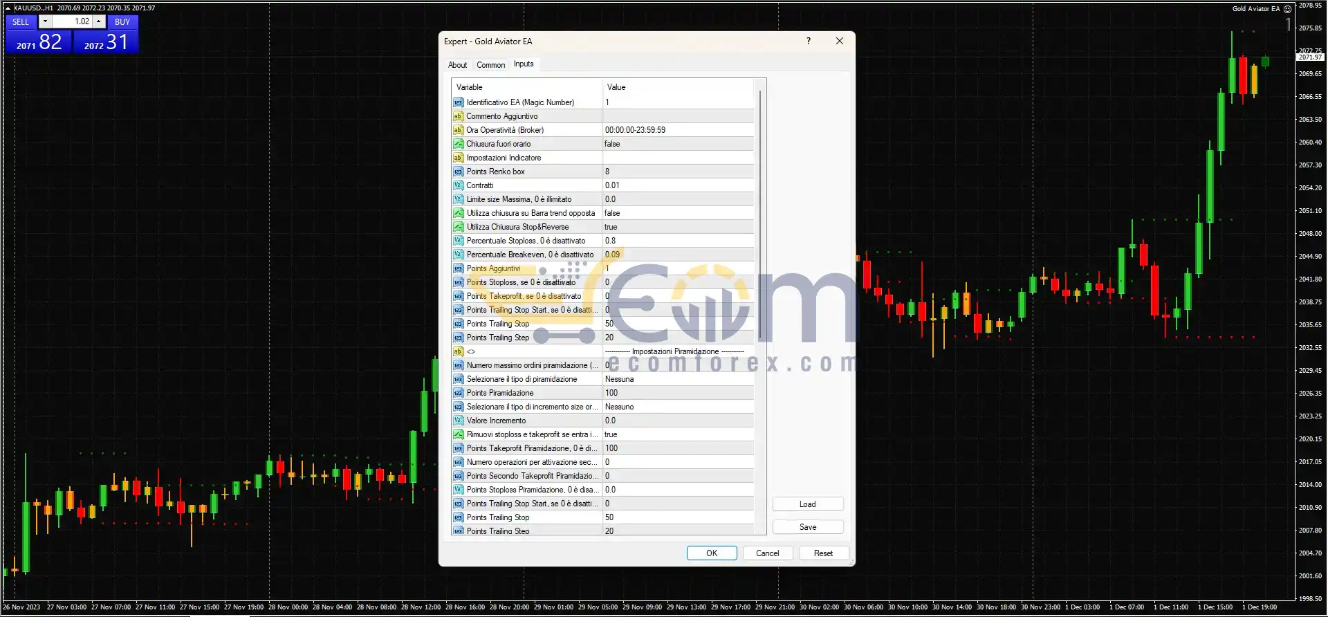The image size is (1328, 617).
Task: Click the Points Renko box integer icon
Action: pos(458,172)
